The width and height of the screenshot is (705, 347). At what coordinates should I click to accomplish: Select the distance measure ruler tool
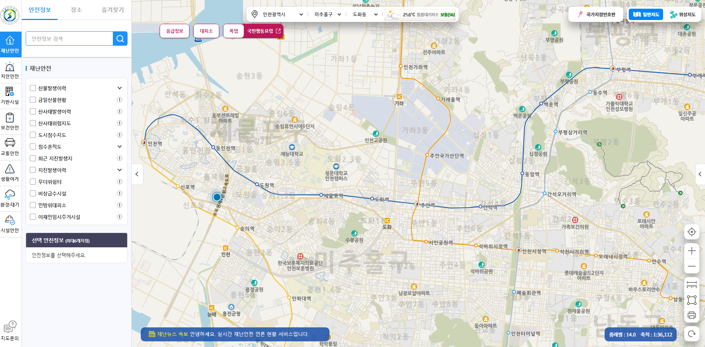[x=692, y=285]
